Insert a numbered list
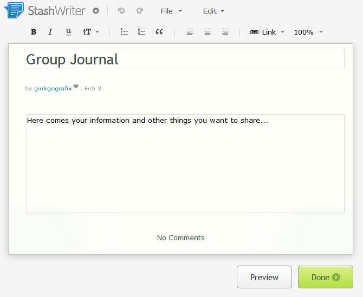This screenshot has height=297, width=363. [x=141, y=32]
